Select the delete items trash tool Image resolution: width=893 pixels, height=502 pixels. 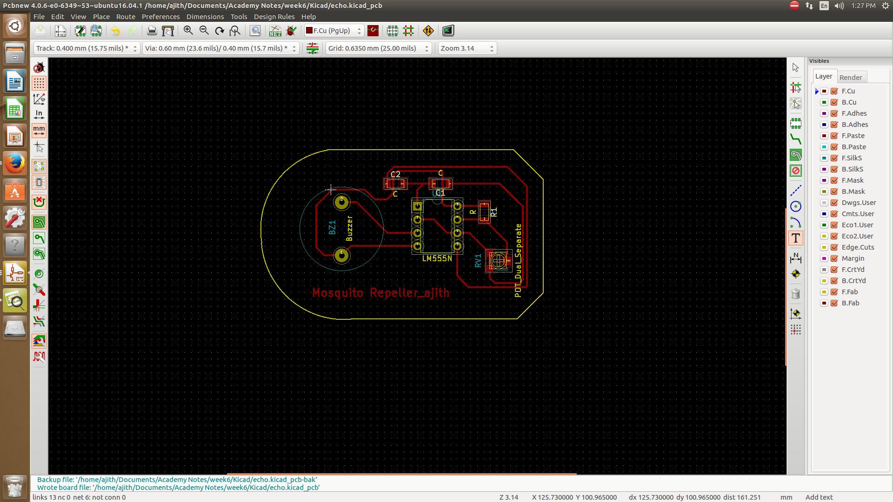coord(796,294)
